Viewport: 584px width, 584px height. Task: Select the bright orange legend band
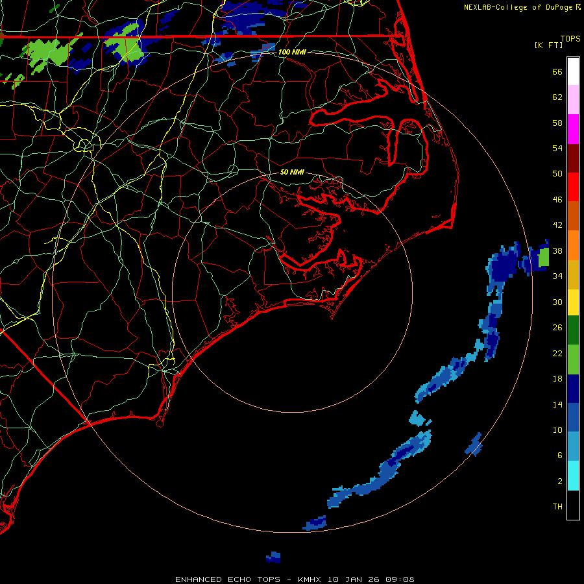(573, 245)
